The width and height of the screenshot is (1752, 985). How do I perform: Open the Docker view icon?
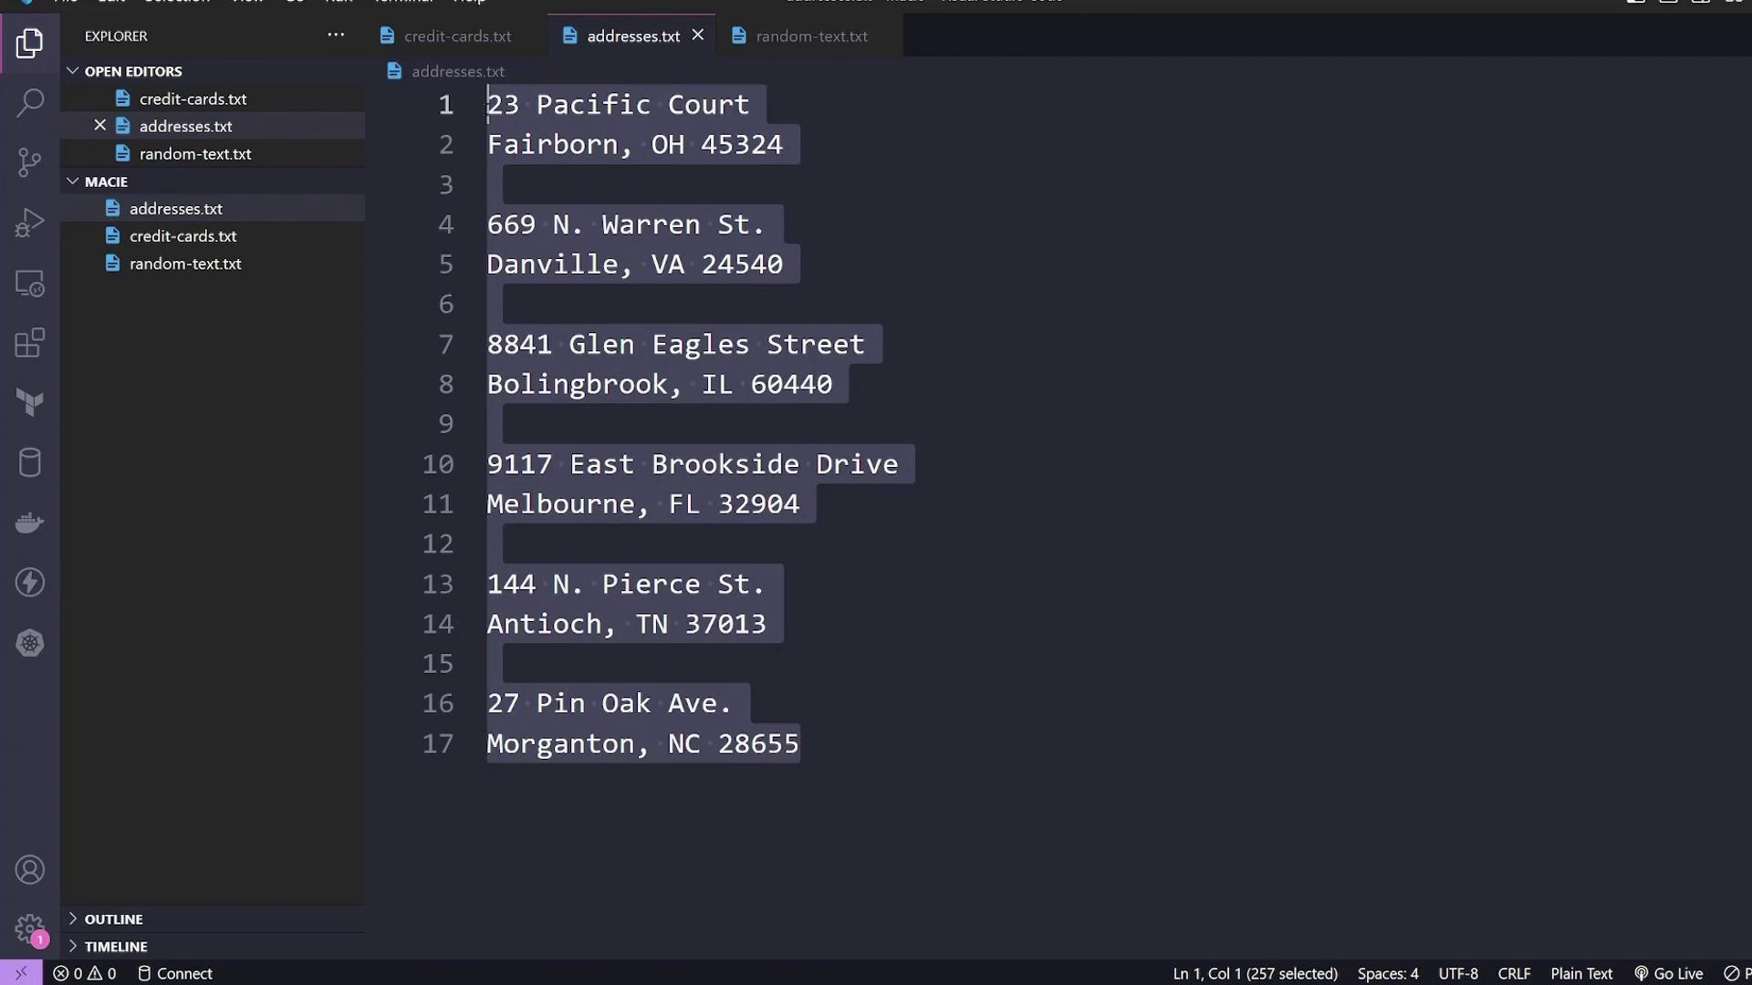coord(29,524)
